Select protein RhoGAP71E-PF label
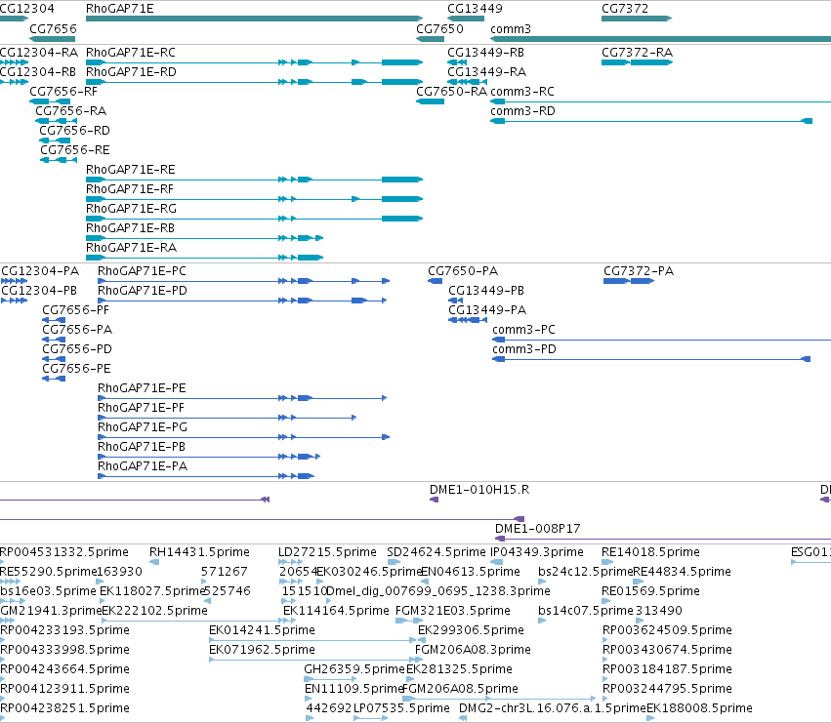The width and height of the screenshot is (831, 723). tap(141, 408)
